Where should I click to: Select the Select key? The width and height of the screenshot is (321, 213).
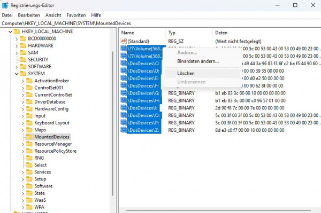[x=40, y=165]
